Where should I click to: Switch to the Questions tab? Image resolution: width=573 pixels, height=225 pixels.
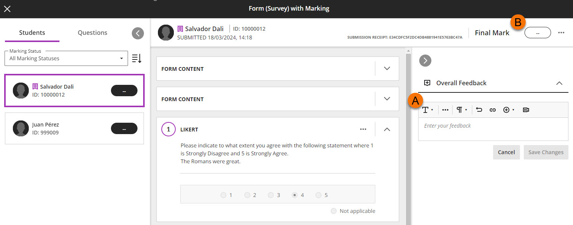pyautogui.click(x=92, y=33)
